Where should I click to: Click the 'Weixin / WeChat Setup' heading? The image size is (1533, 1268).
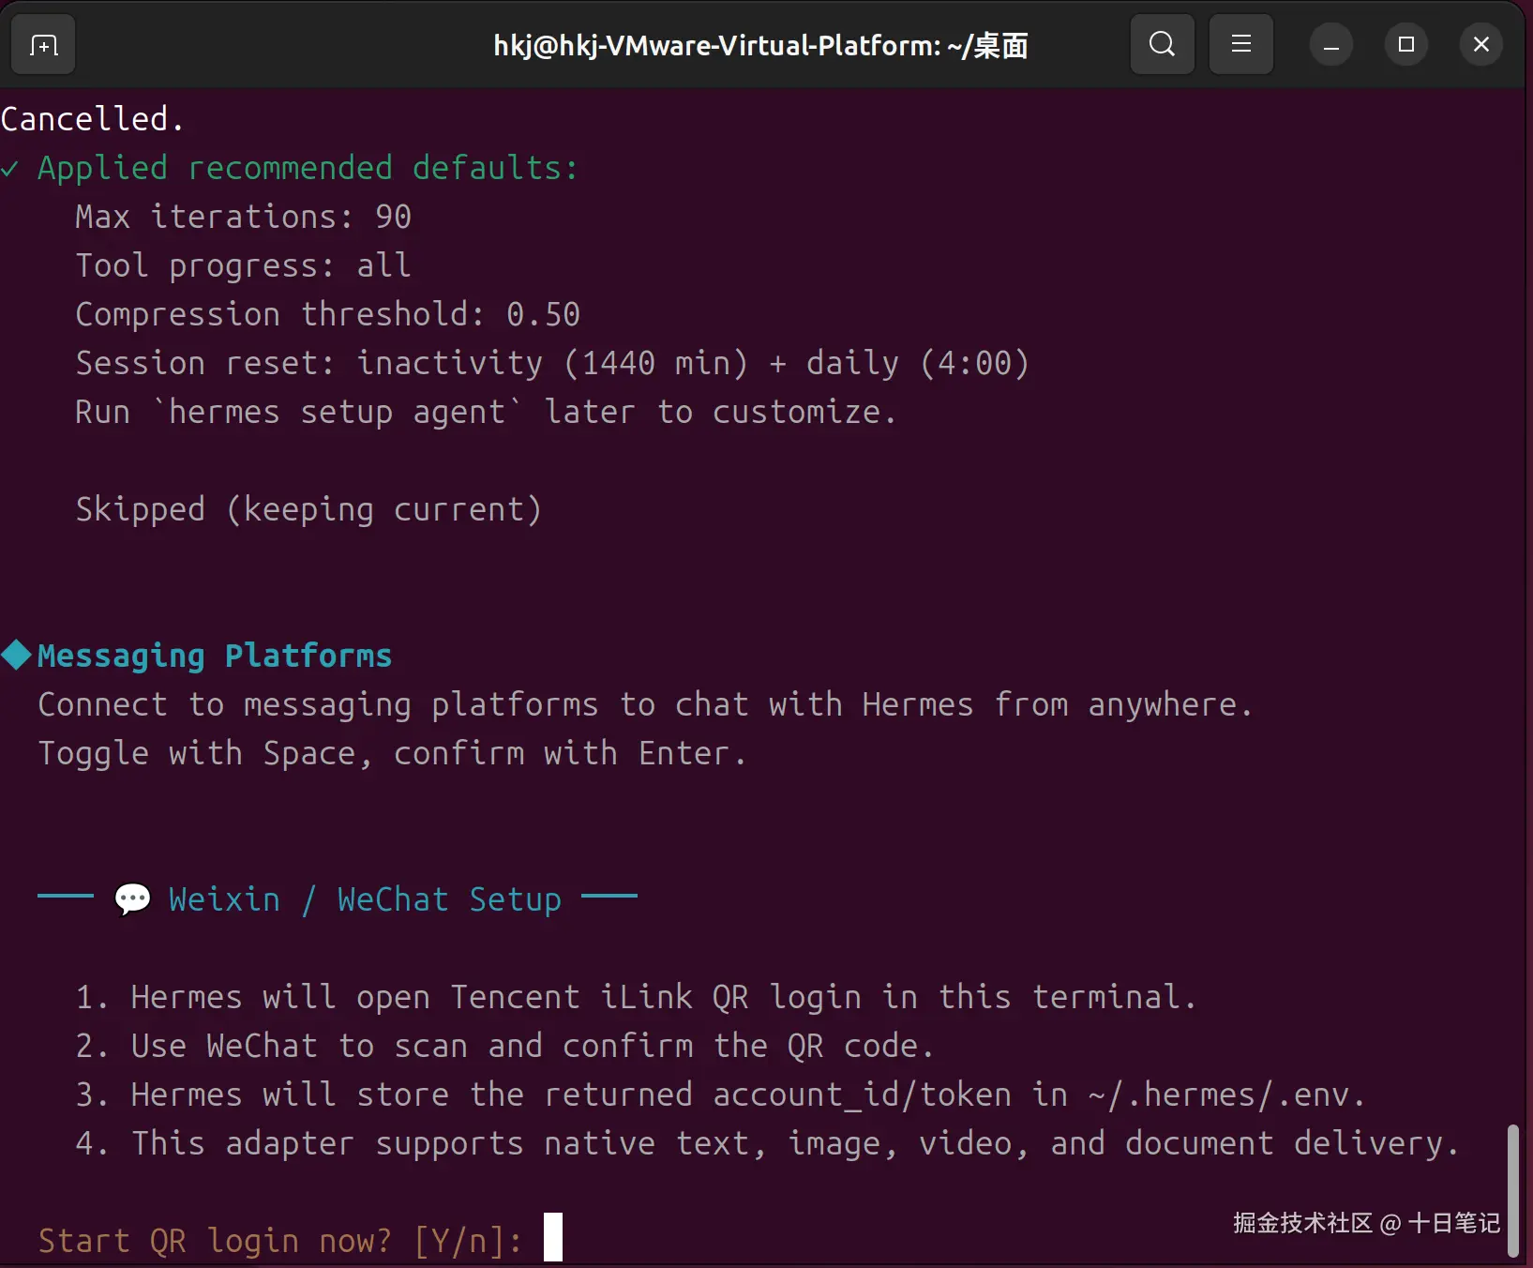coord(338,899)
